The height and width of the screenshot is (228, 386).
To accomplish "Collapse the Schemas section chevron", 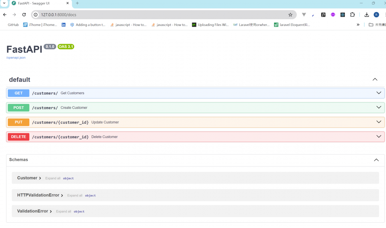I will [x=376, y=160].
